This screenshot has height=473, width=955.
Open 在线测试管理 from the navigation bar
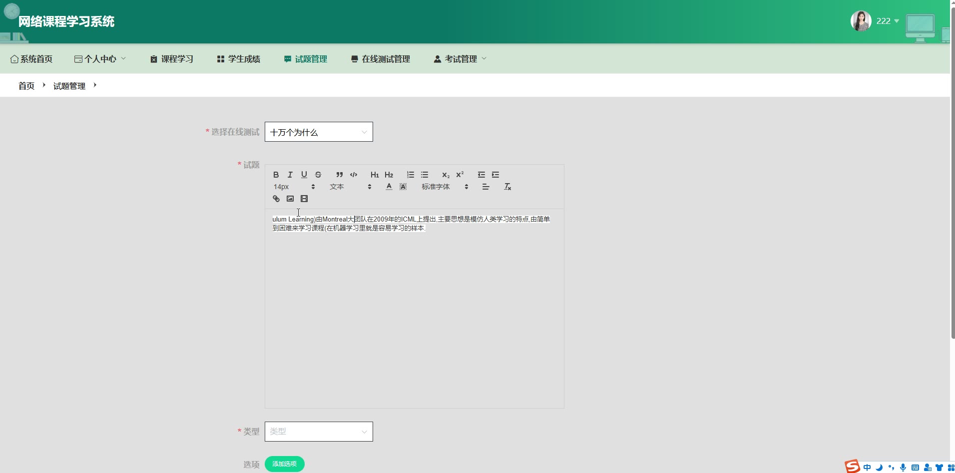(381, 59)
